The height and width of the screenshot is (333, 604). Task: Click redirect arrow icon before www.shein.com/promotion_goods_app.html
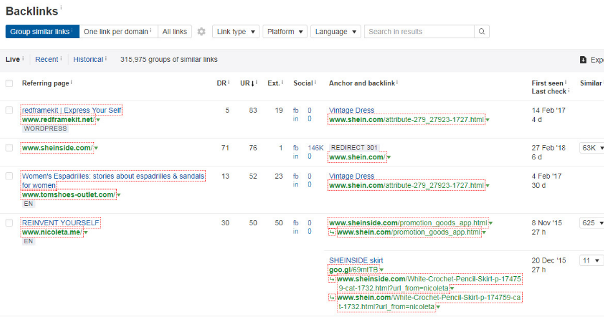tap(332, 232)
